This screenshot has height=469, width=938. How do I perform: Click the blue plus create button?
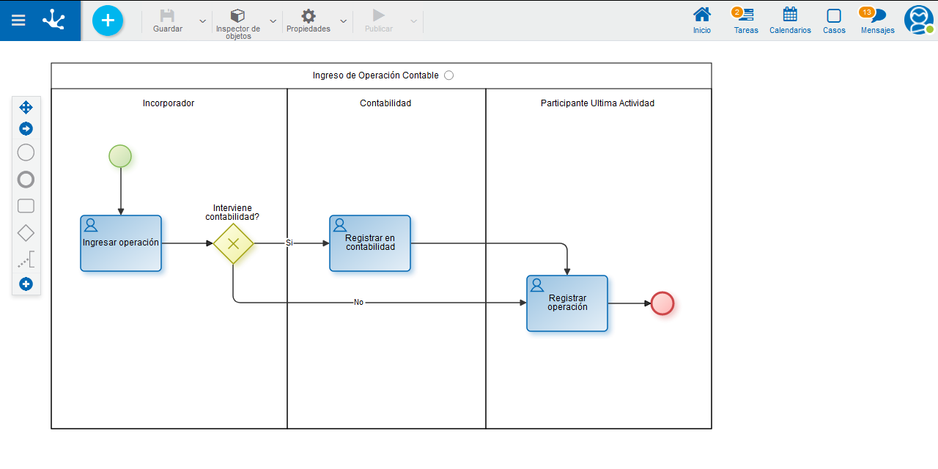108,20
